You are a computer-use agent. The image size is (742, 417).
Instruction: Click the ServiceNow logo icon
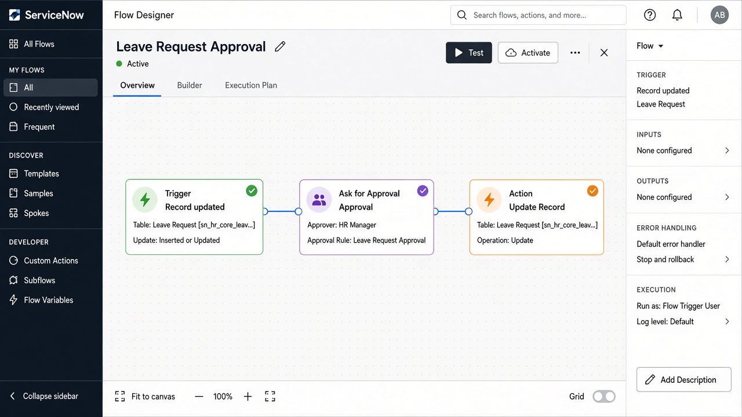(x=14, y=15)
